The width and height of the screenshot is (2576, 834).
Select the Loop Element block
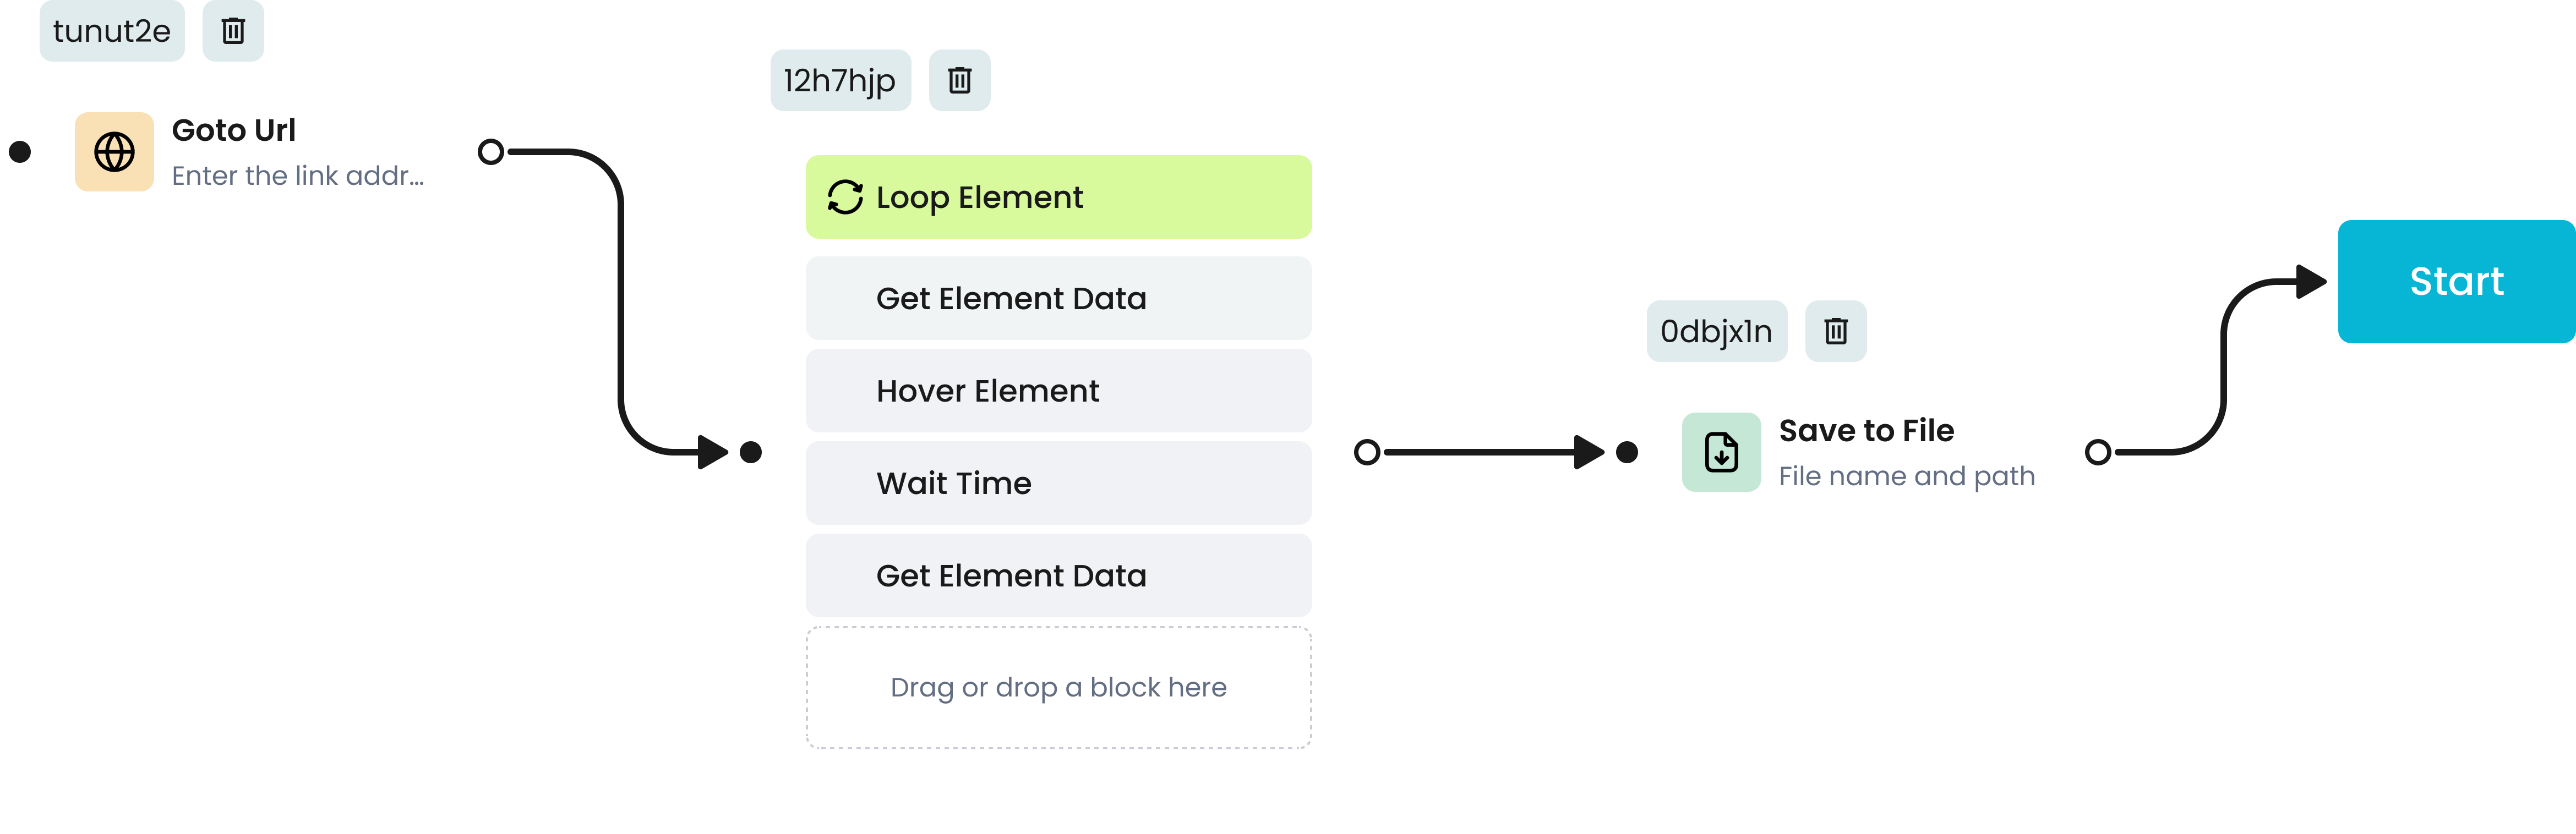point(1058,197)
